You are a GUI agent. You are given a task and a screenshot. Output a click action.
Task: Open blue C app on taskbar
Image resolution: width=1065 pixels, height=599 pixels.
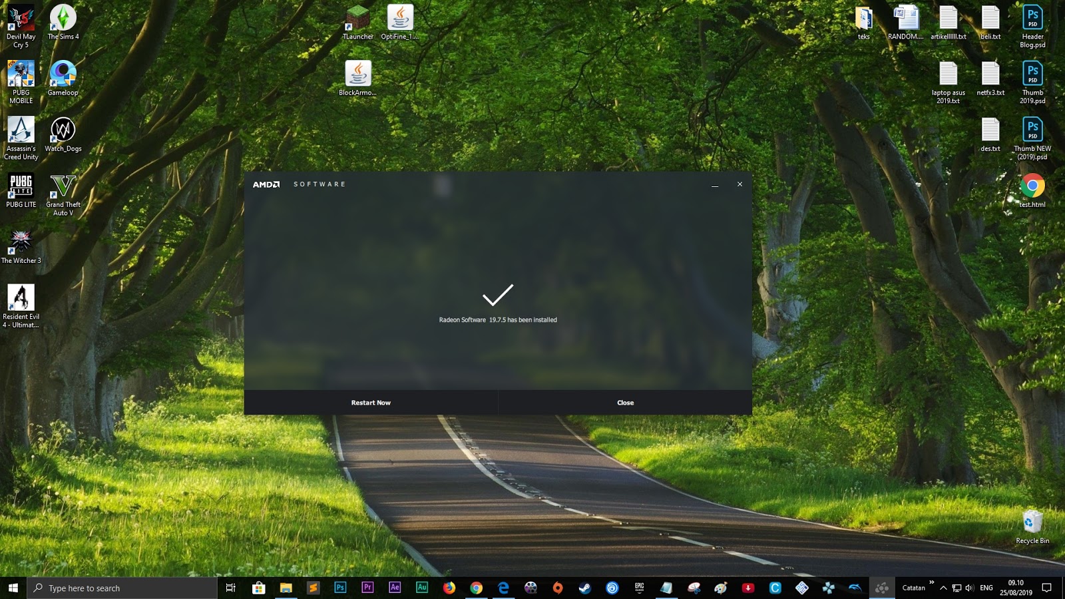[775, 588]
